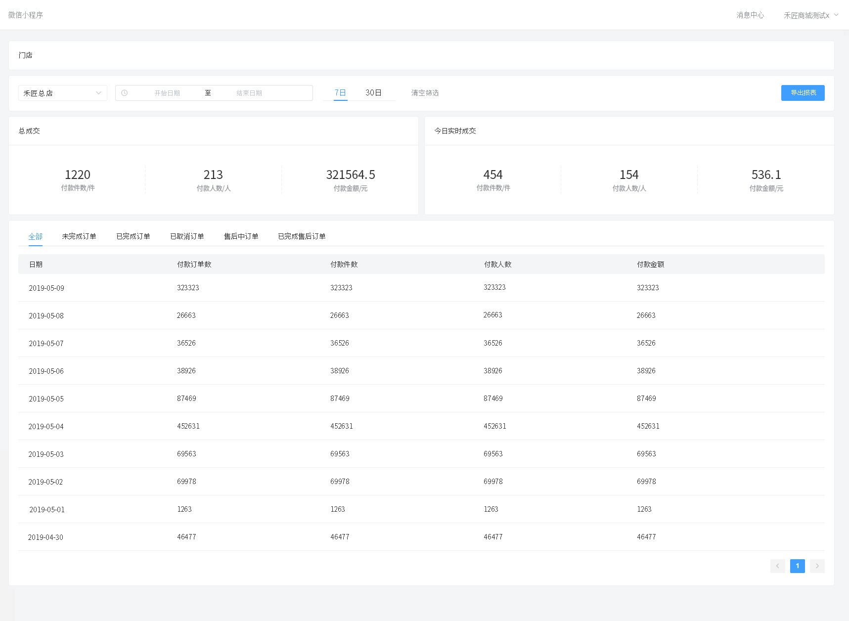
Task: Select page 1 in pagination
Action: [x=798, y=566]
